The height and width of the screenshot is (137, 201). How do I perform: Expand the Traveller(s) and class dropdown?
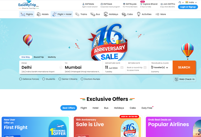[167, 68]
